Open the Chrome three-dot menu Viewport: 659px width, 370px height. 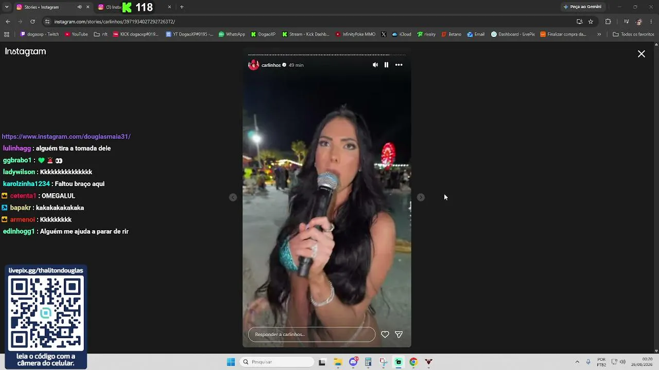coord(651,22)
